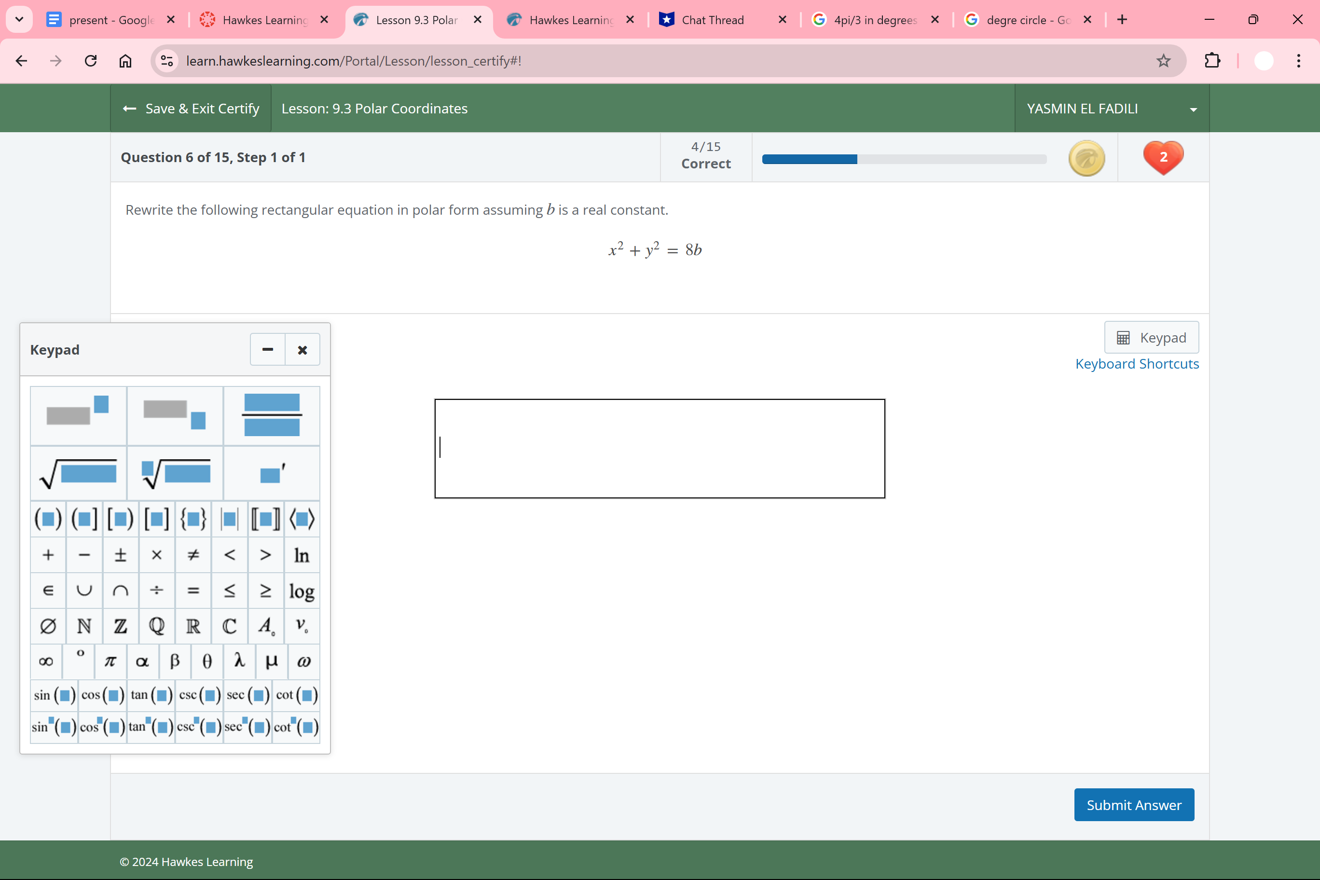This screenshot has width=1320, height=880.
Task: Open the Keyboard Shortcuts link
Action: pos(1137,364)
